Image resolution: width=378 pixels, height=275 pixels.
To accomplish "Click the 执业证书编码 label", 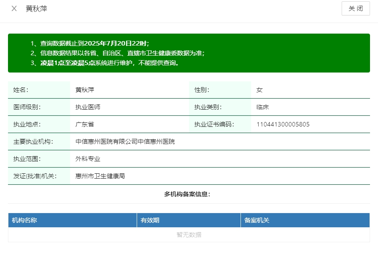I will (214, 124).
